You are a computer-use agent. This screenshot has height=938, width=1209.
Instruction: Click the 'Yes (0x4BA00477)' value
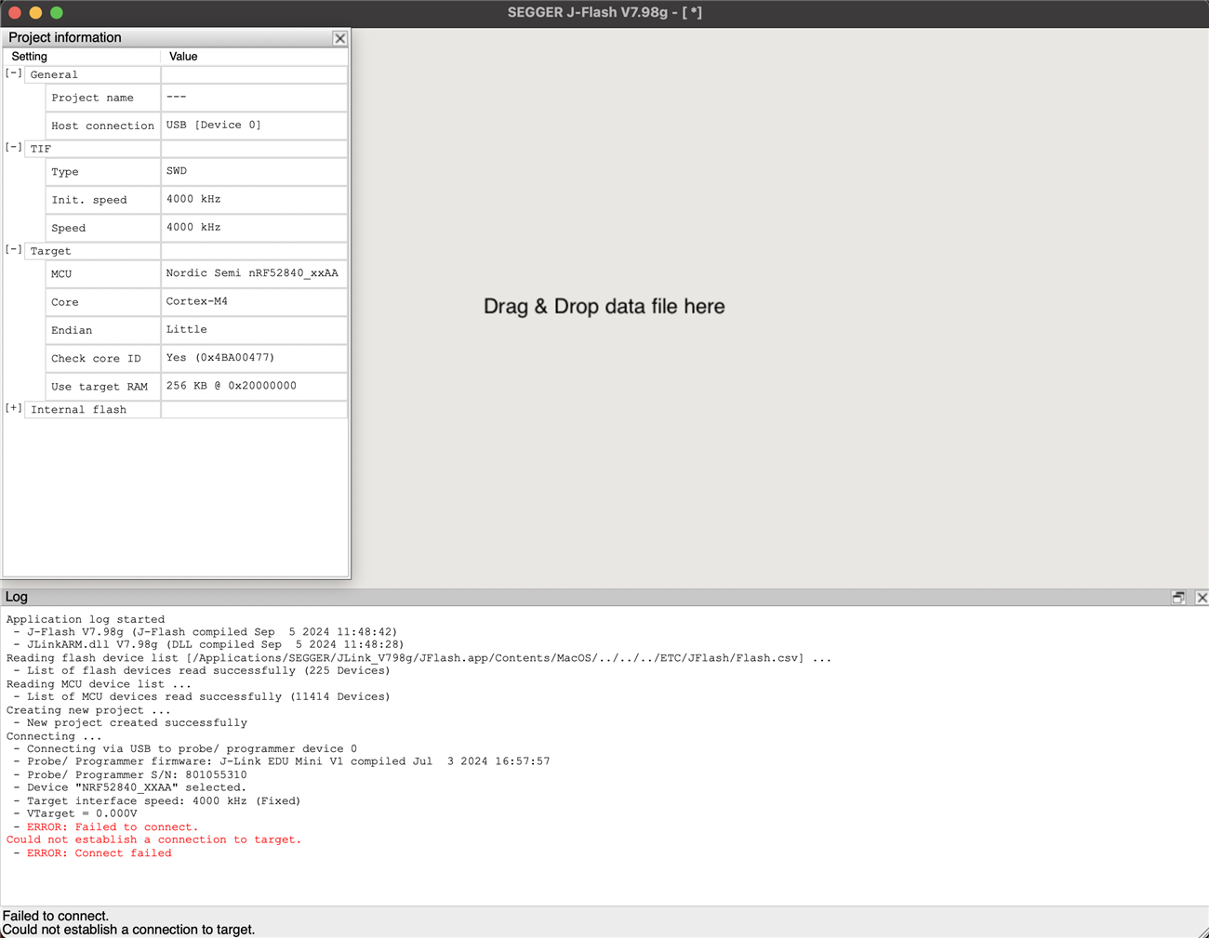(x=254, y=358)
